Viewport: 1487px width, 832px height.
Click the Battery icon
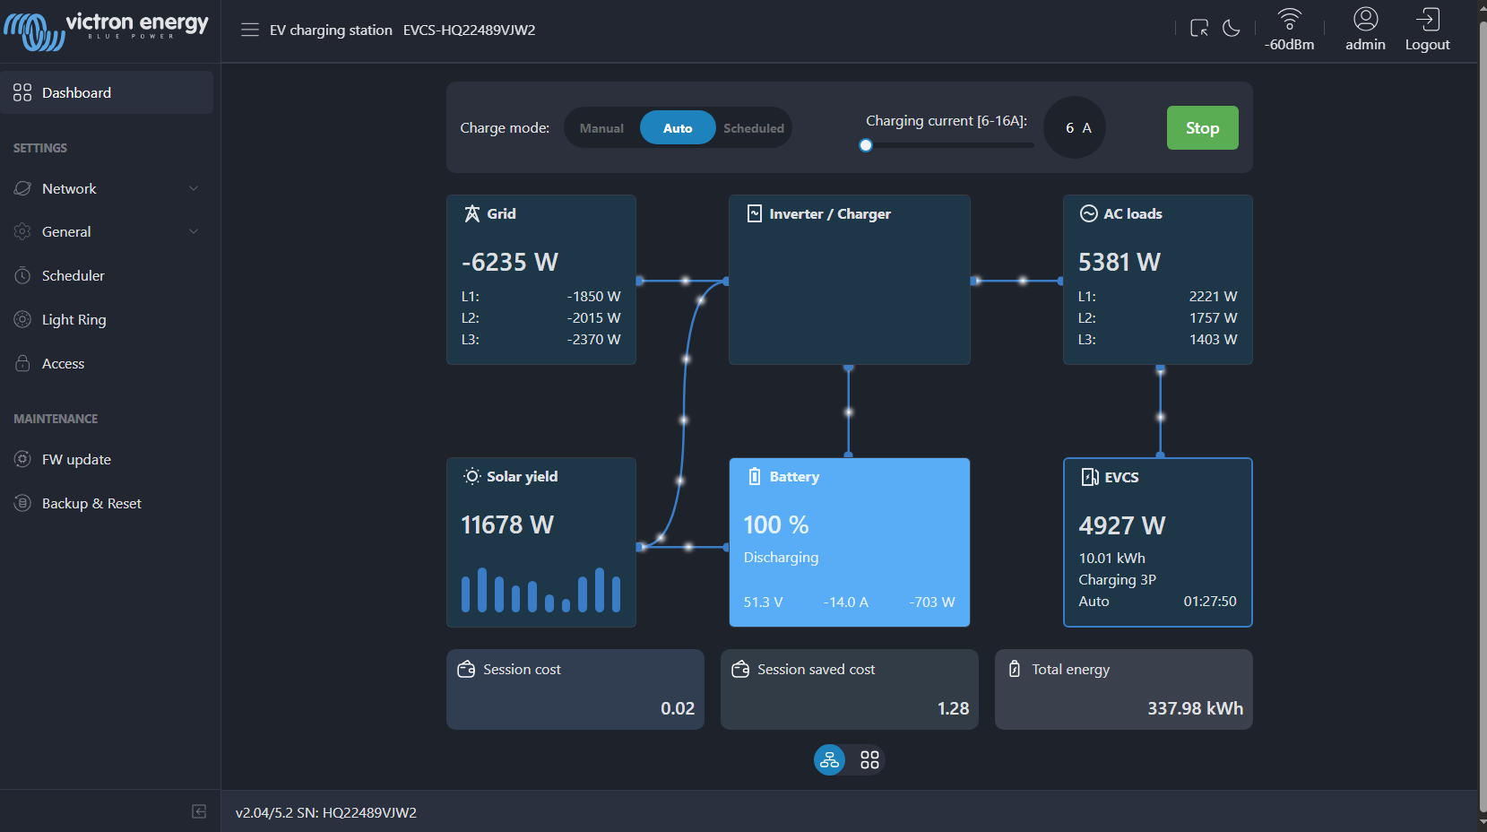(x=755, y=476)
